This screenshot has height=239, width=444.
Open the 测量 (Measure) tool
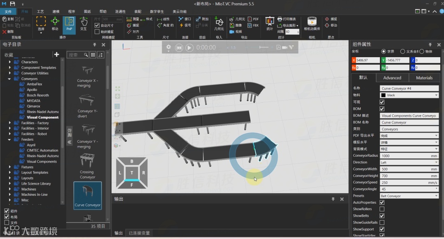(x=132, y=19)
